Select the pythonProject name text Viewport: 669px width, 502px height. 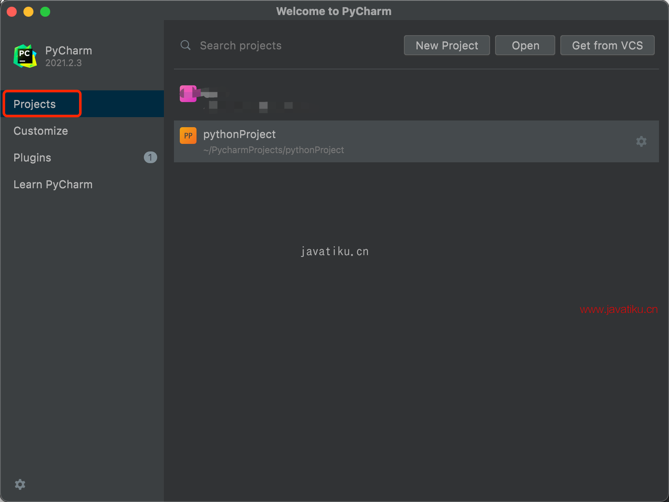click(239, 134)
